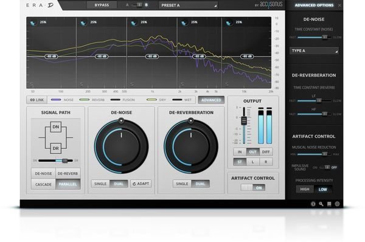Toggle the Fusion curve legend swatch
The image size is (365, 242).
115,100
